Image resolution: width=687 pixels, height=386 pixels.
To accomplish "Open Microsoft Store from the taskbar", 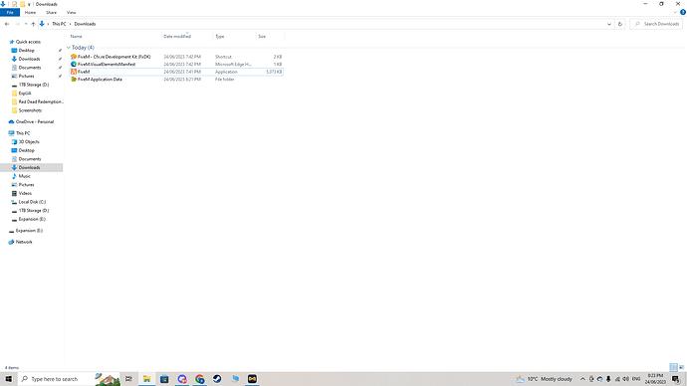I will 164,379.
